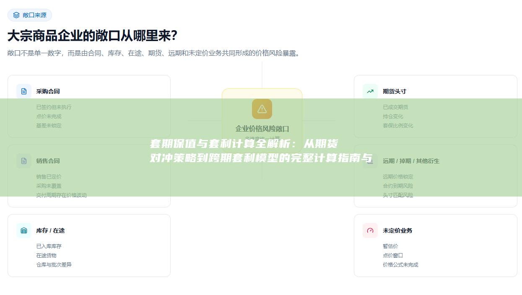The image size is (522, 295).
Task: Select the 期货头寸 card title
Action: click(x=395, y=91)
